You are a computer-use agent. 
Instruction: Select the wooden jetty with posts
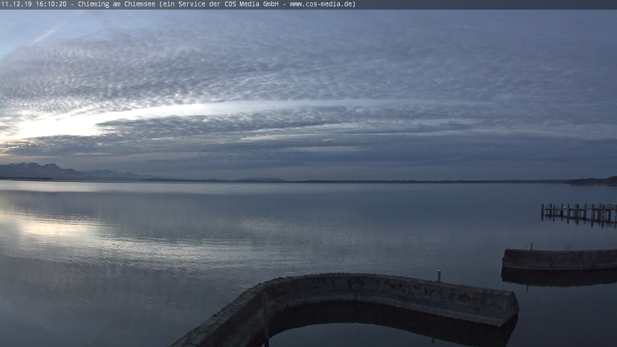click(579, 212)
